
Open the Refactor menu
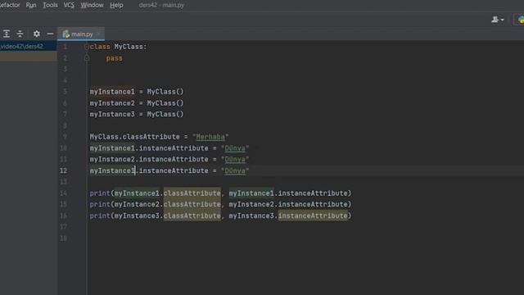pos(9,5)
